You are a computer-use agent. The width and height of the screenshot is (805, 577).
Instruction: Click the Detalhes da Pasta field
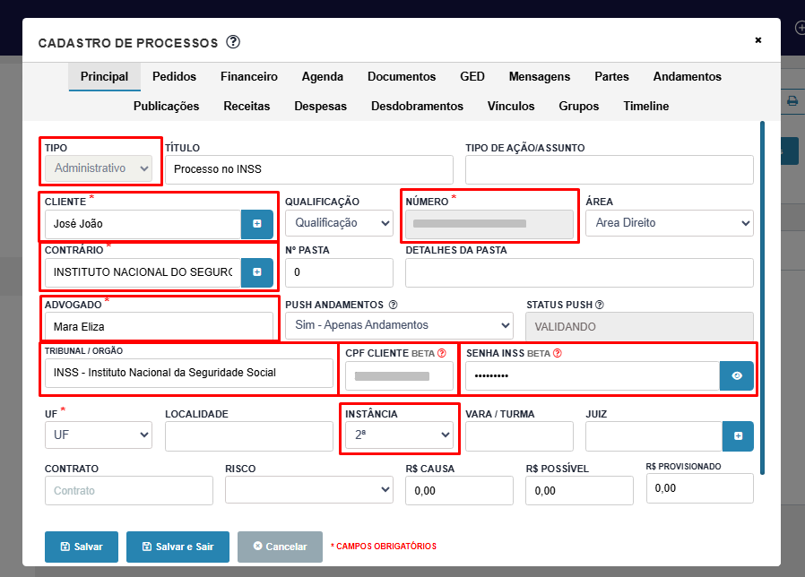579,272
